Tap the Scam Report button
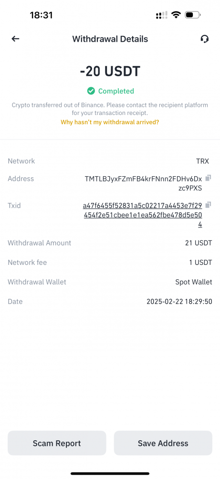This screenshot has height=479, width=220. pyautogui.click(x=57, y=443)
